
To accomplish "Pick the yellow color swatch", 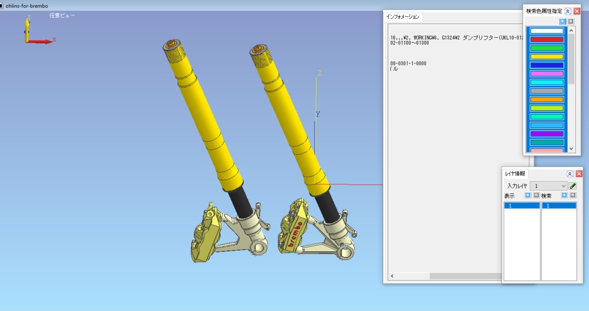I will [547, 57].
